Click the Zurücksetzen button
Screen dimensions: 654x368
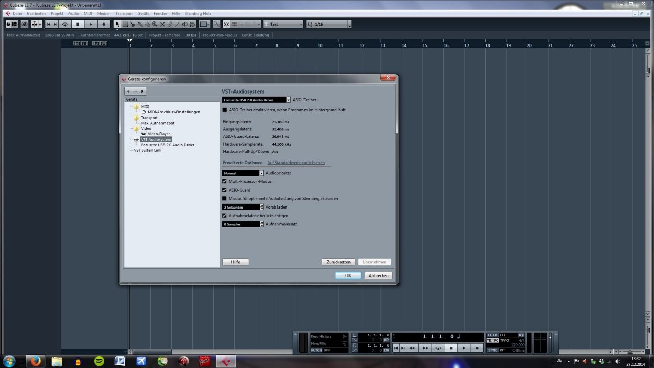(x=339, y=262)
